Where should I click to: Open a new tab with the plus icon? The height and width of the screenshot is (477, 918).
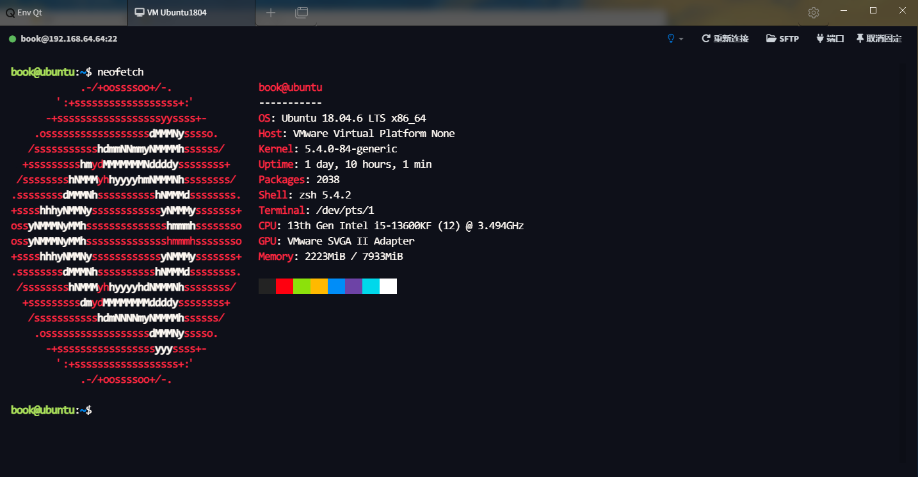coord(271,13)
